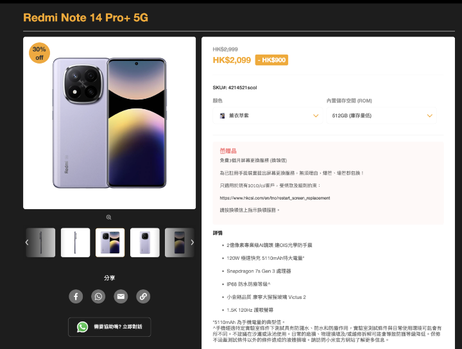Expand colour selector via its chevron arrow
This screenshot has height=349, width=462.
(316, 115)
